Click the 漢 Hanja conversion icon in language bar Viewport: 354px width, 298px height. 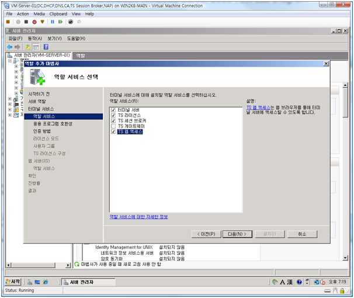pos(290,282)
